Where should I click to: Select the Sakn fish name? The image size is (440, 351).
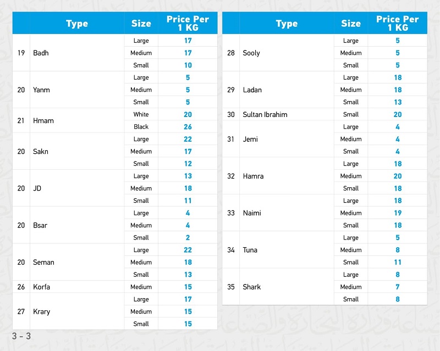tap(41, 152)
